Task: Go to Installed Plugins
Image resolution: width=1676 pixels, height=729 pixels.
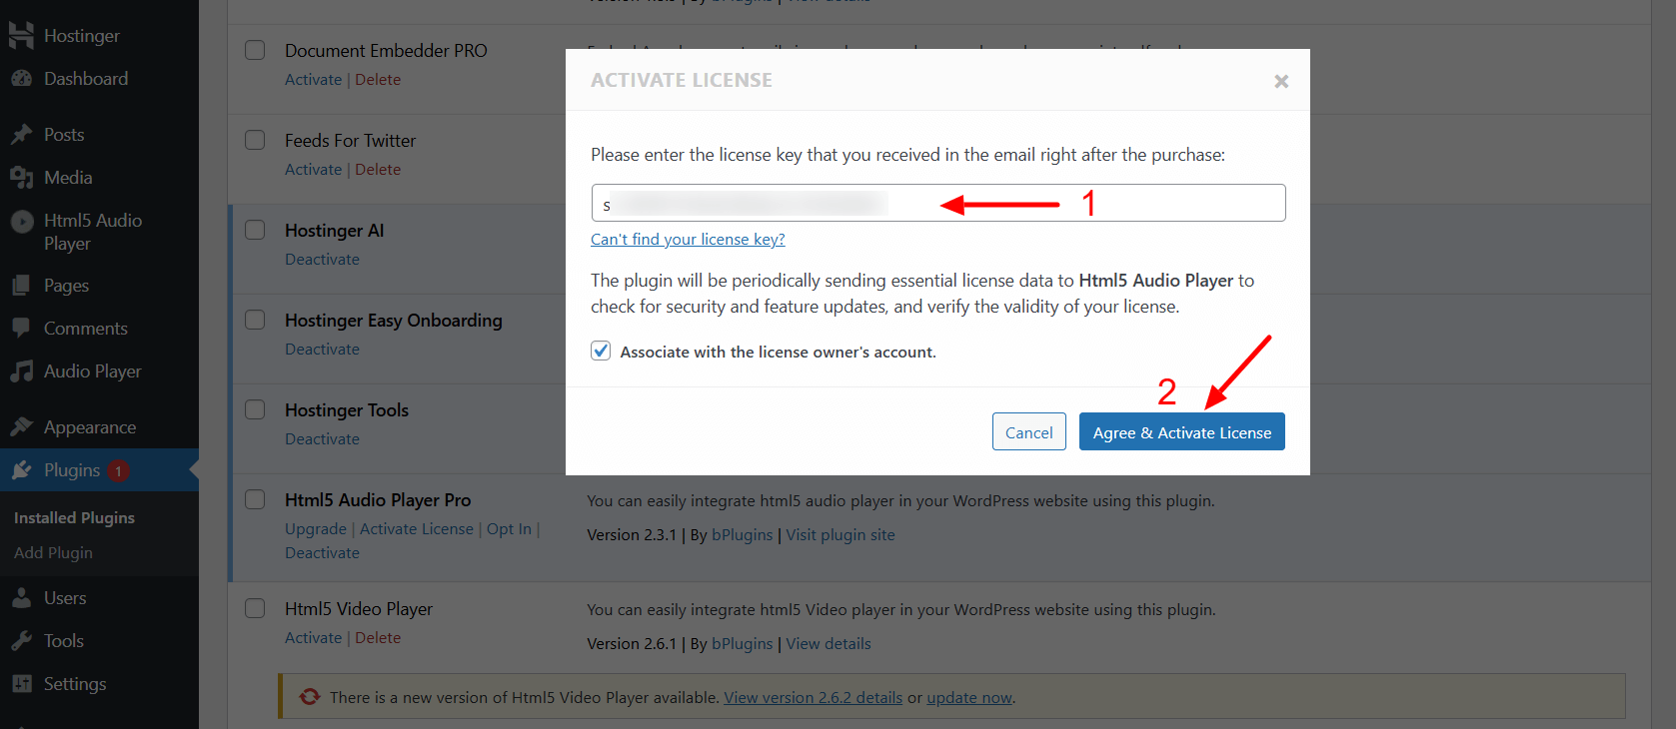Action: [x=72, y=517]
